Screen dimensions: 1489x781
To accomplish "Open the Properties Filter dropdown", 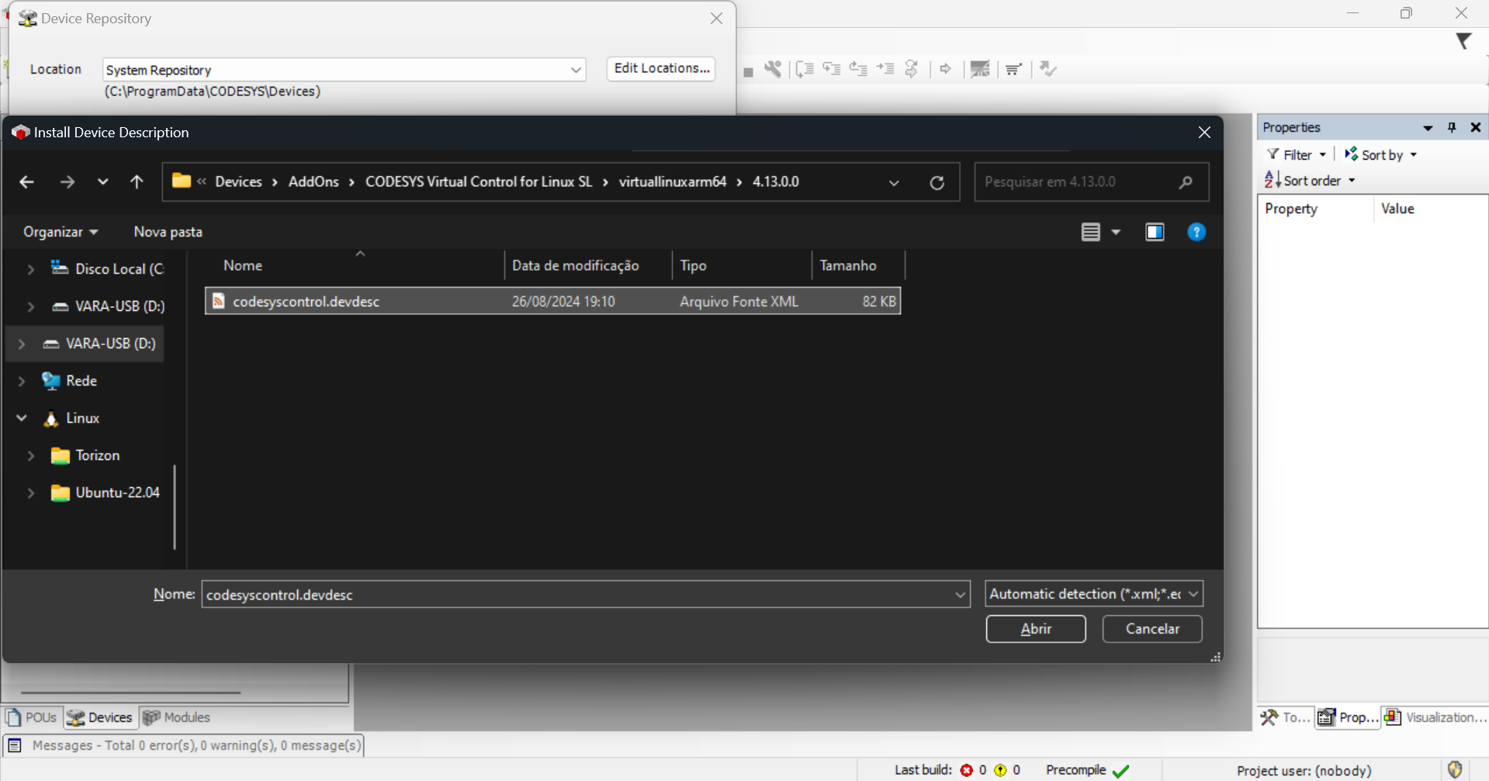I will point(1297,155).
